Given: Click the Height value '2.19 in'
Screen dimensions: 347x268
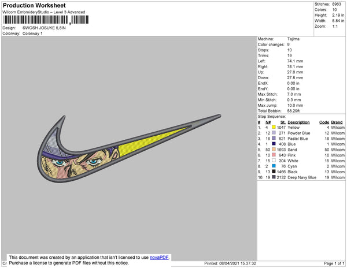Looking at the screenshot, I should pos(338,15).
